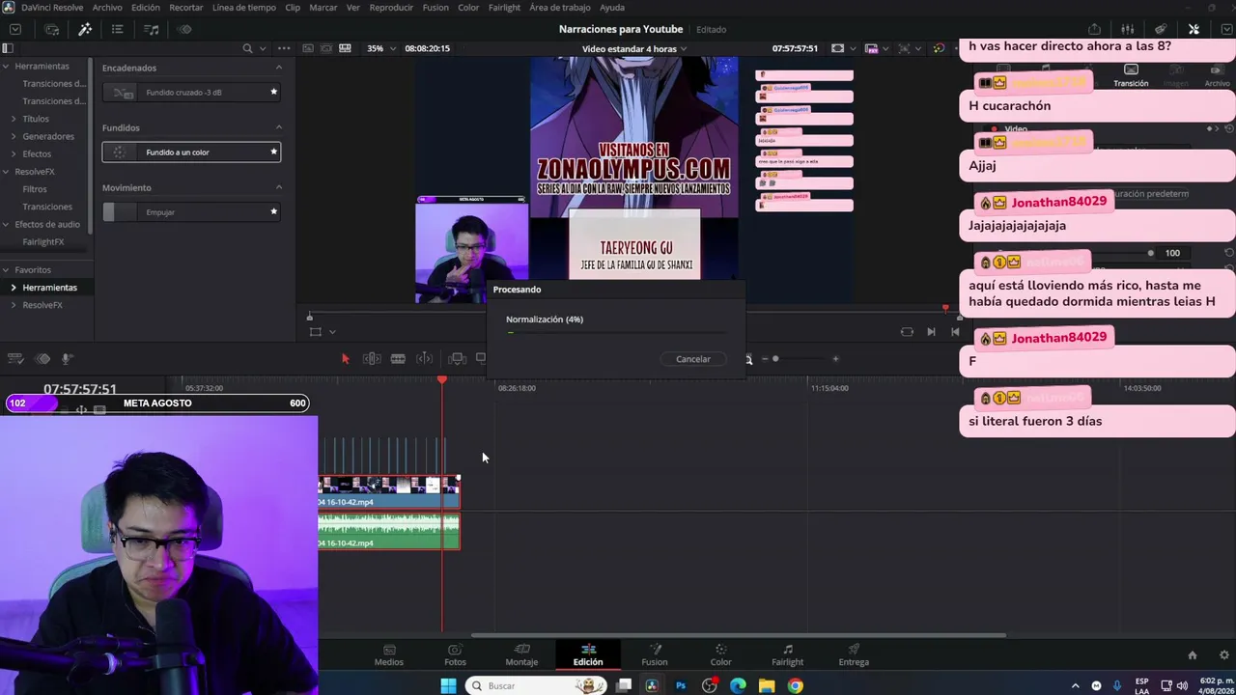The height and width of the screenshot is (695, 1236).
Task: Select the Trim edit mode tool
Action: point(372,359)
